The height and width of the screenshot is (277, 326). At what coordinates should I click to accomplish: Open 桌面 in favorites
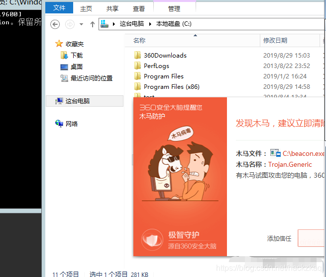(77, 67)
